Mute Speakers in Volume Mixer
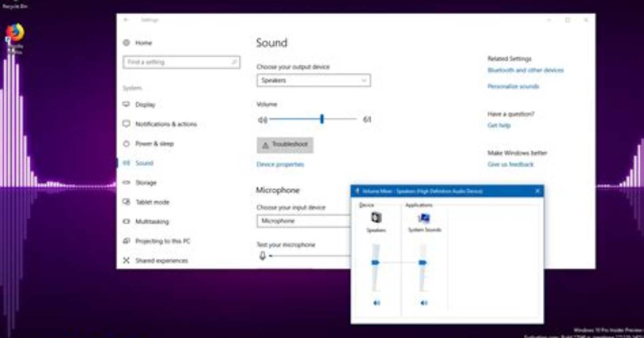Viewport: 644px width, 338px height. 376,303
